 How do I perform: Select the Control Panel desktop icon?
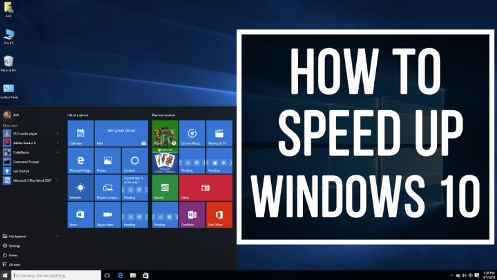[9, 91]
